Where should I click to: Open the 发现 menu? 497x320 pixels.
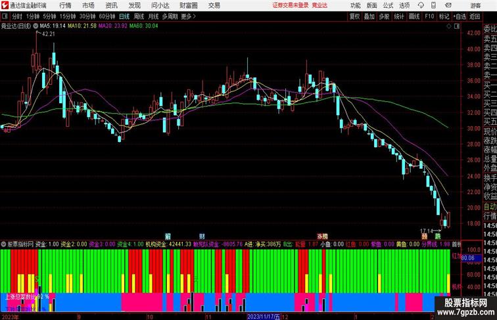(x=134, y=5)
